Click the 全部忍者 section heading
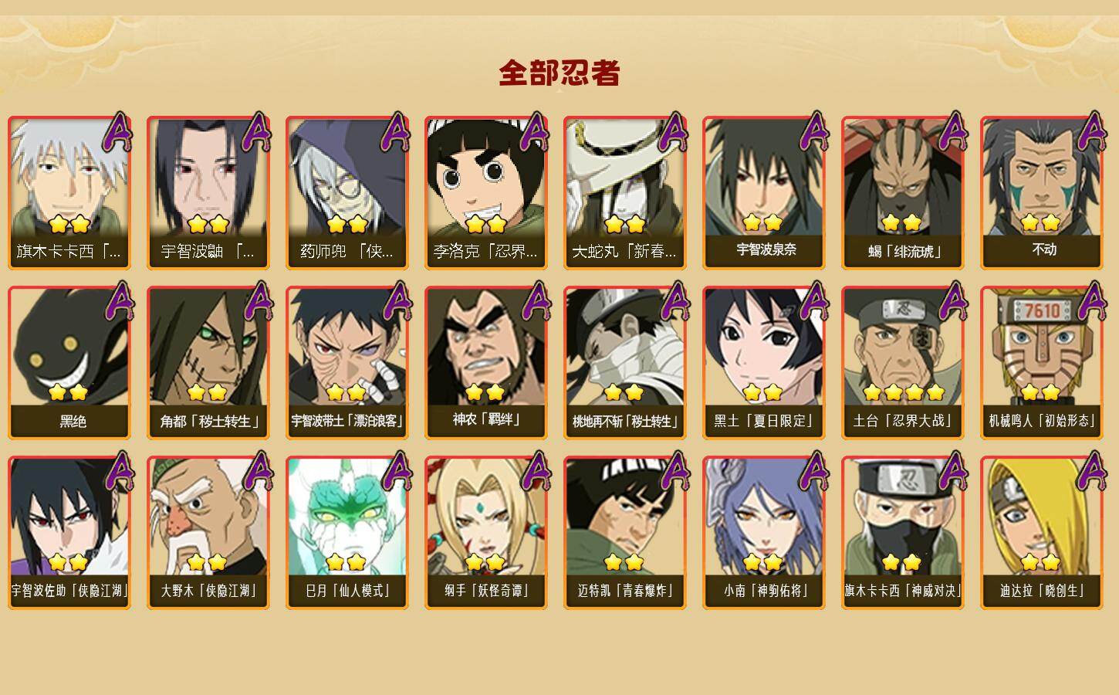Image resolution: width=1119 pixels, height=695 pixels. [x=559, y=73]
